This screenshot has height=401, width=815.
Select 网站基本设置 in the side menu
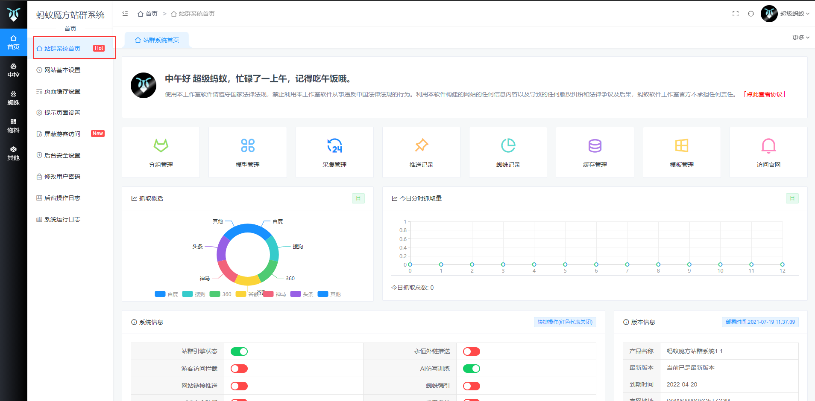coord(62,70)
